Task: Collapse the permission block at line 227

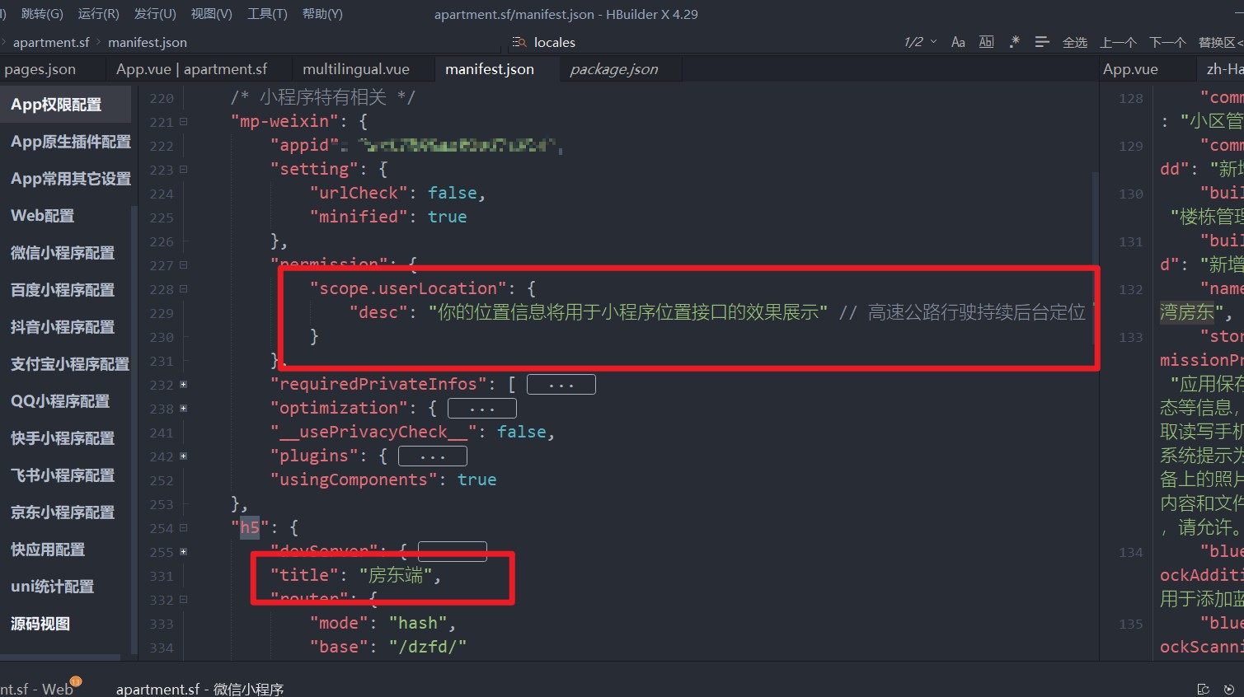Action: (183, 265)
